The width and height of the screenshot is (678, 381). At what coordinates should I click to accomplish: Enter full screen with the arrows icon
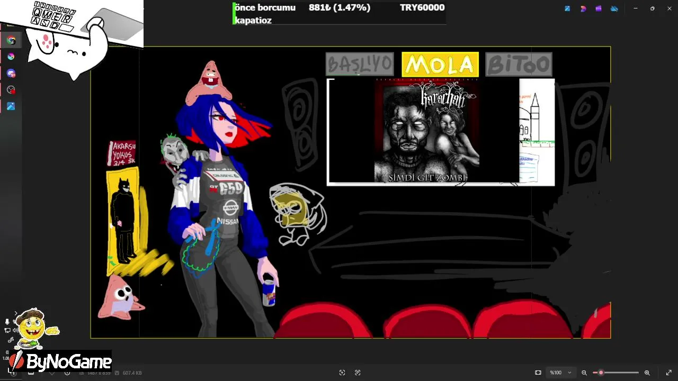pyautogui.click(x=668, y=373)
